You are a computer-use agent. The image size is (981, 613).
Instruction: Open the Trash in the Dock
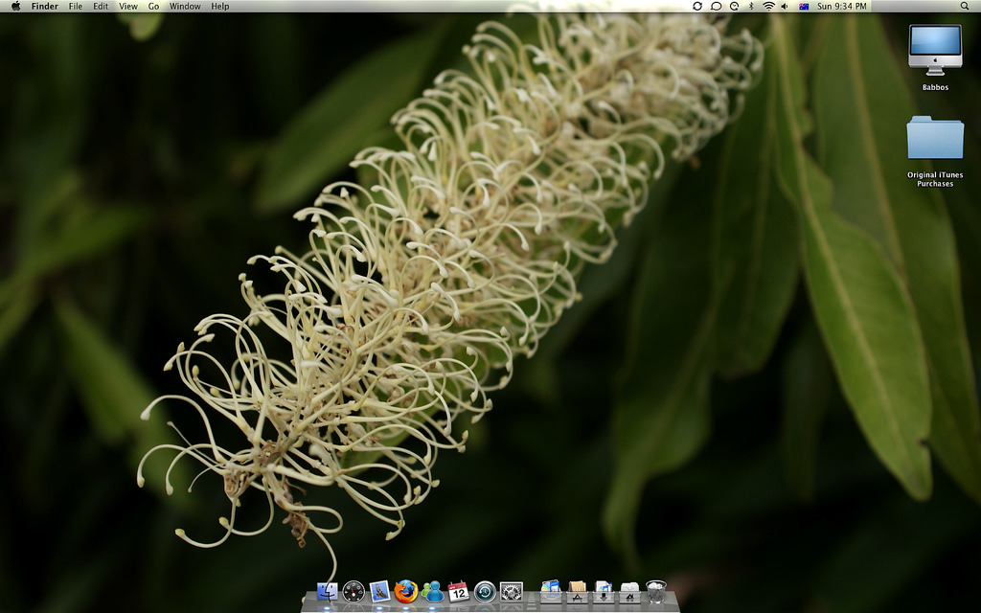coord(655,592)
